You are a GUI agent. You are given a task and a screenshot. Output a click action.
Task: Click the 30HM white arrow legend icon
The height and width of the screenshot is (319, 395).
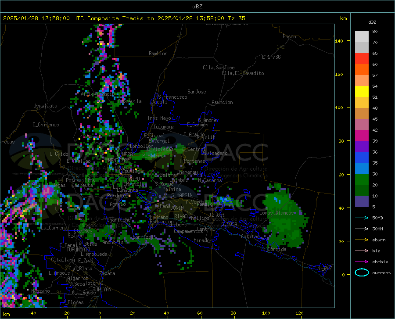coord(362,229)
